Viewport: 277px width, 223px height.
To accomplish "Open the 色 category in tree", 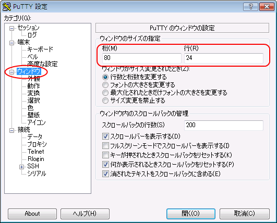I will pyautogui.click(x=30, y=108).
